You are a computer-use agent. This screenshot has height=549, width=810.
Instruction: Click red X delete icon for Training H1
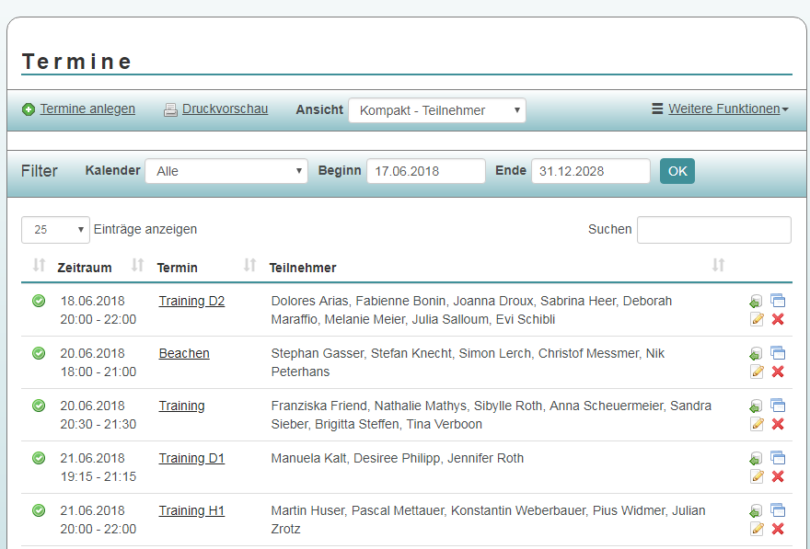(x=778, y=529)
